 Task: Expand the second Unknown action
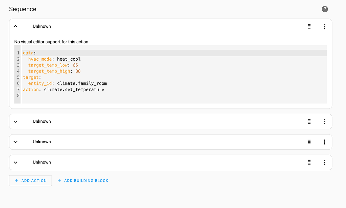coord(16,121)
